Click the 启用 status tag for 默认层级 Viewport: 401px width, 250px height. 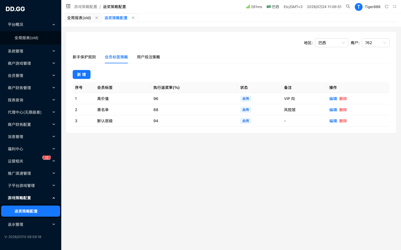246,121
